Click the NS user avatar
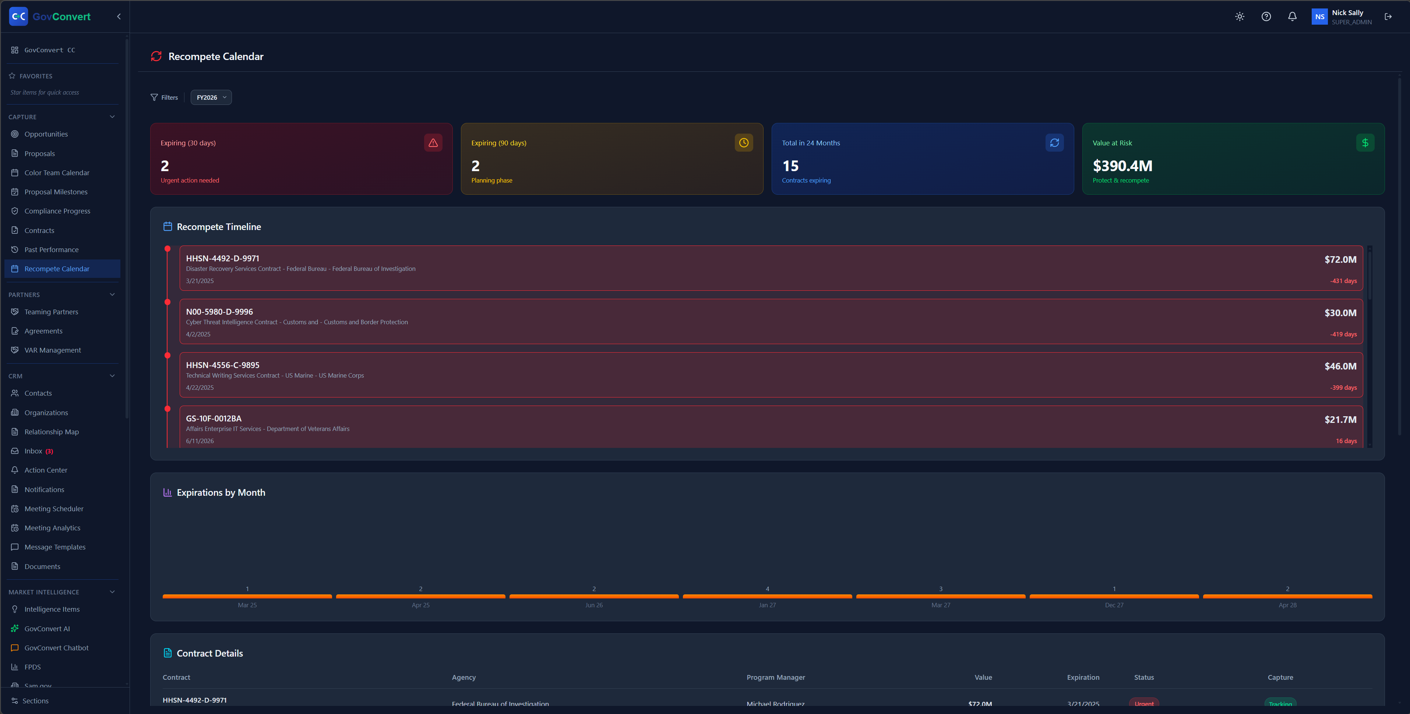The image size is (1410, 714). click(x=1320, y=17)
